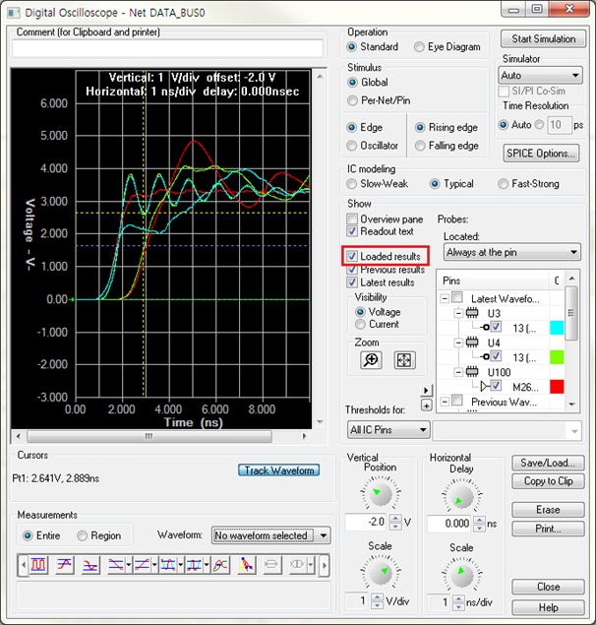Click the U4 pin 13 receiver icon
Image resolution: width=596 pixels, height=625 pixels.
[x=485, y=356]
